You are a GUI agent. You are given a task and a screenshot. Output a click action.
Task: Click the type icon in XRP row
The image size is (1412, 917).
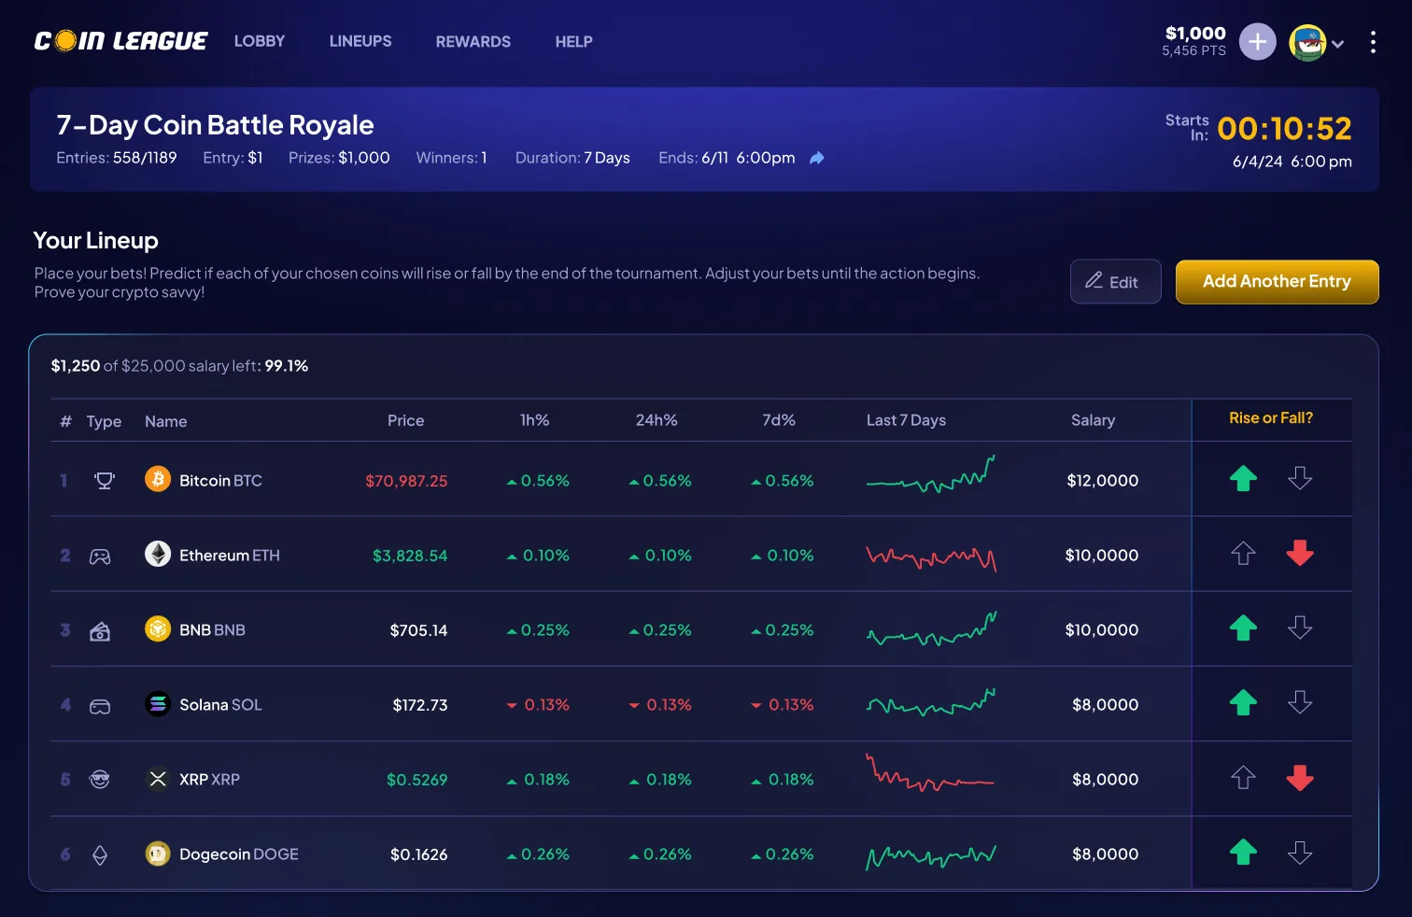(x=100, y=780)
